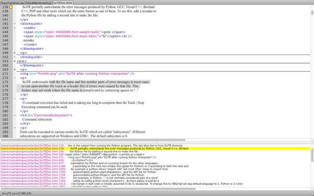Click the editor vertical scrollbar thumb

click(312, 13)
